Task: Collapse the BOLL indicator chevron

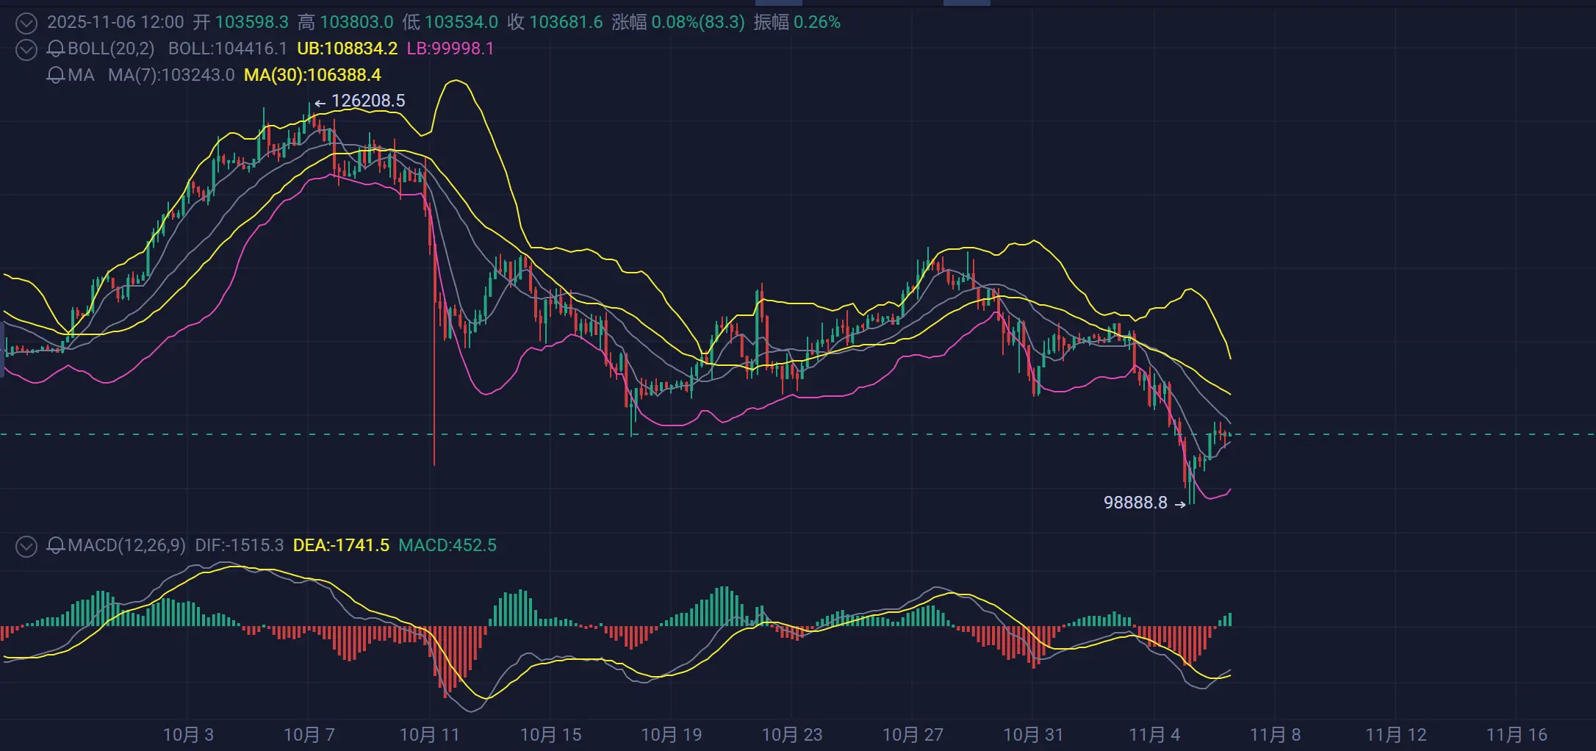Action: (26, 49)
